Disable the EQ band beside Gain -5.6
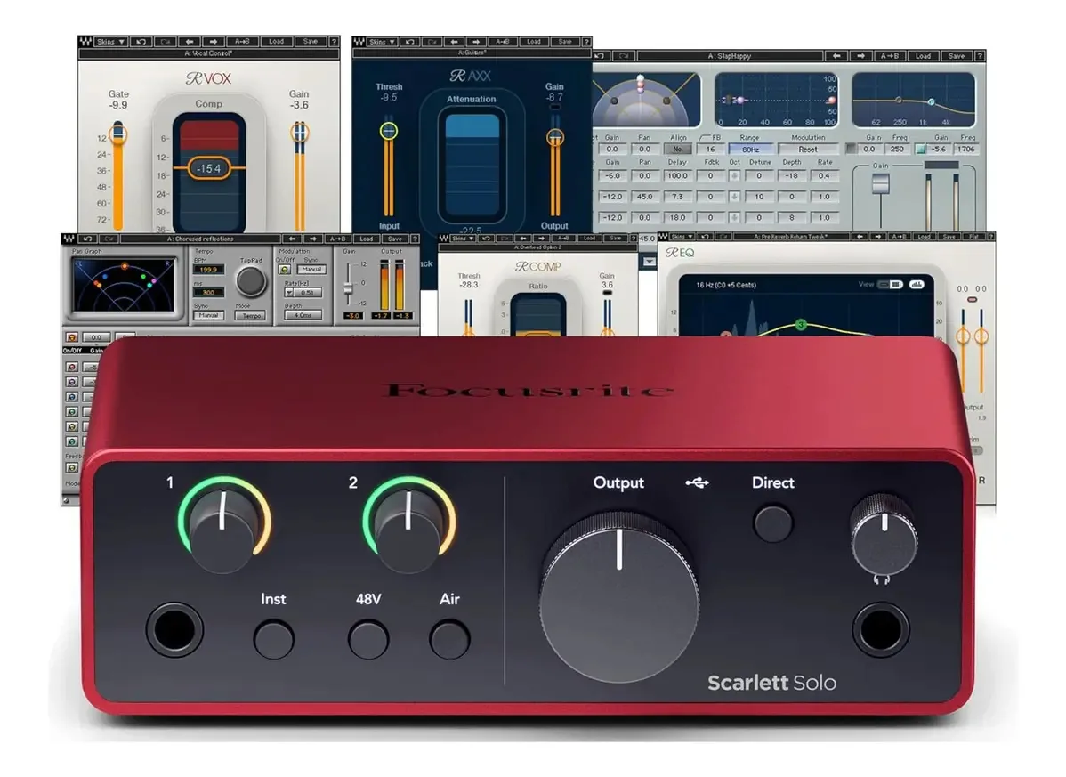 920,149
